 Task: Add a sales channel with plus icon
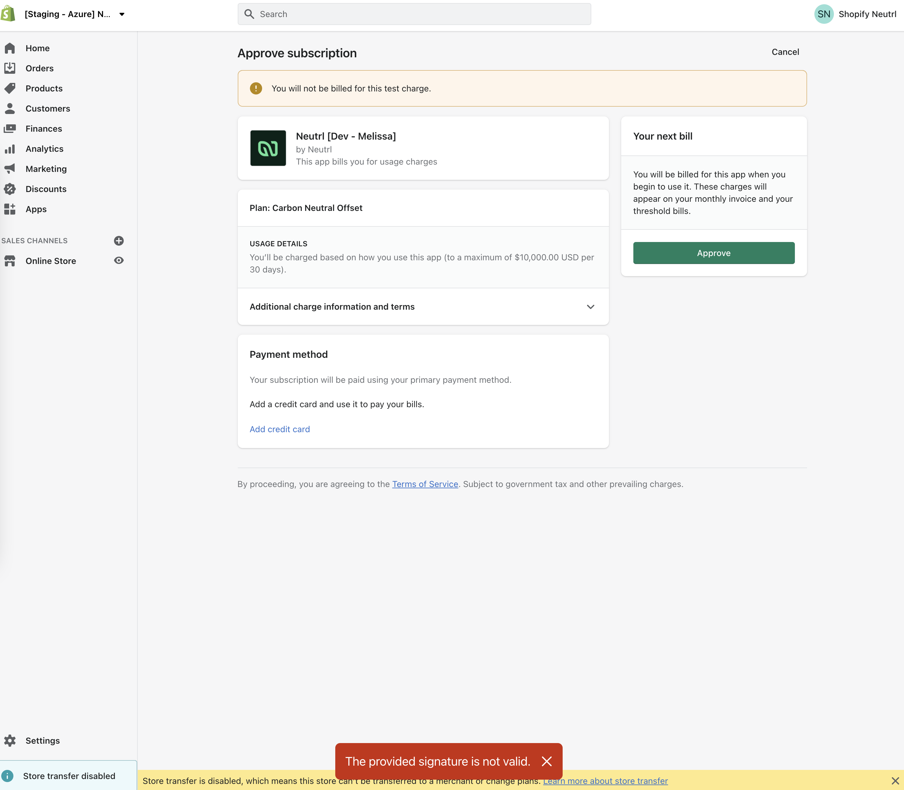119,241
